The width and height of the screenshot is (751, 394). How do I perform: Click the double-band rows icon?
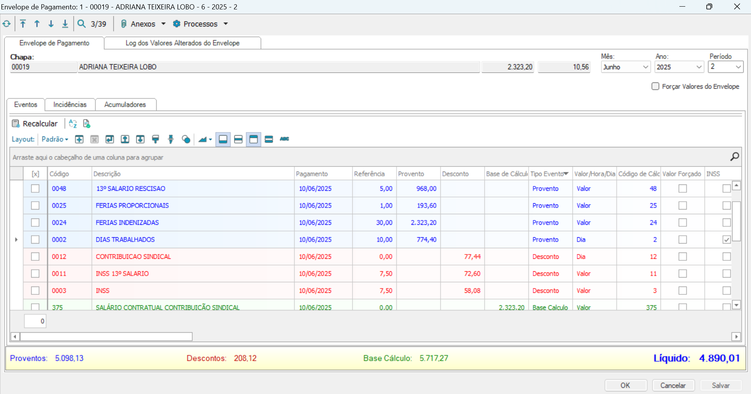click(269, 139)
